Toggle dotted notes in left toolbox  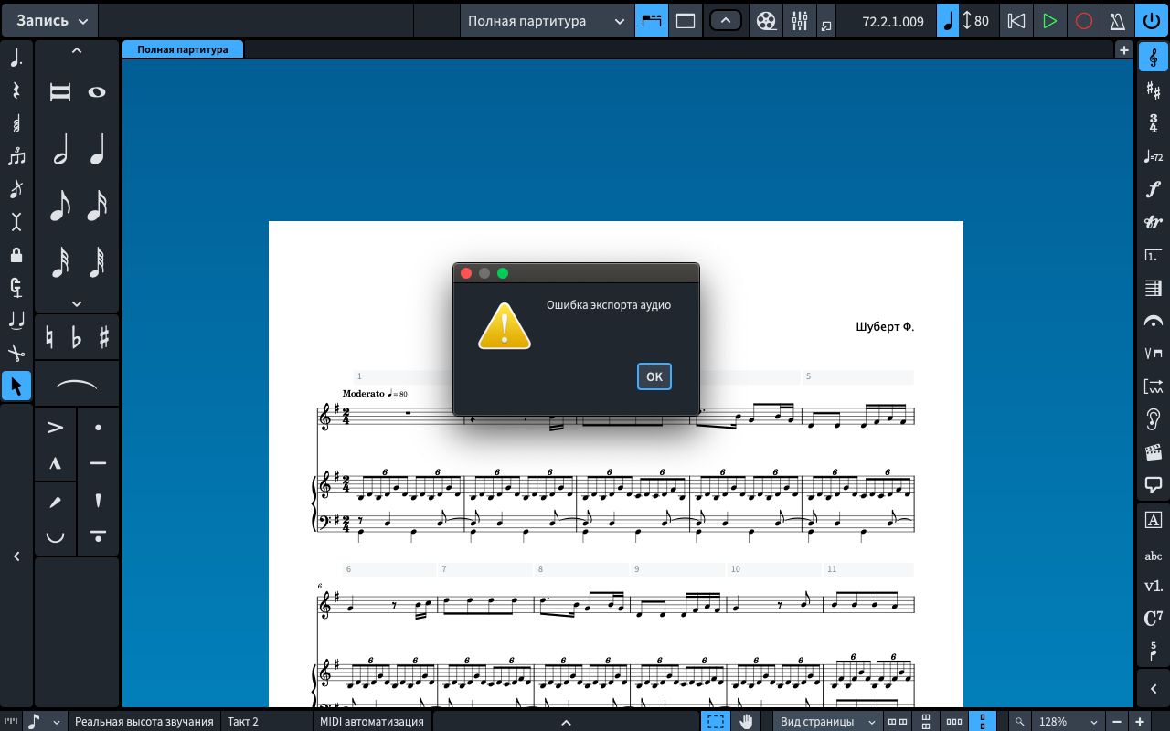[16, 58]
